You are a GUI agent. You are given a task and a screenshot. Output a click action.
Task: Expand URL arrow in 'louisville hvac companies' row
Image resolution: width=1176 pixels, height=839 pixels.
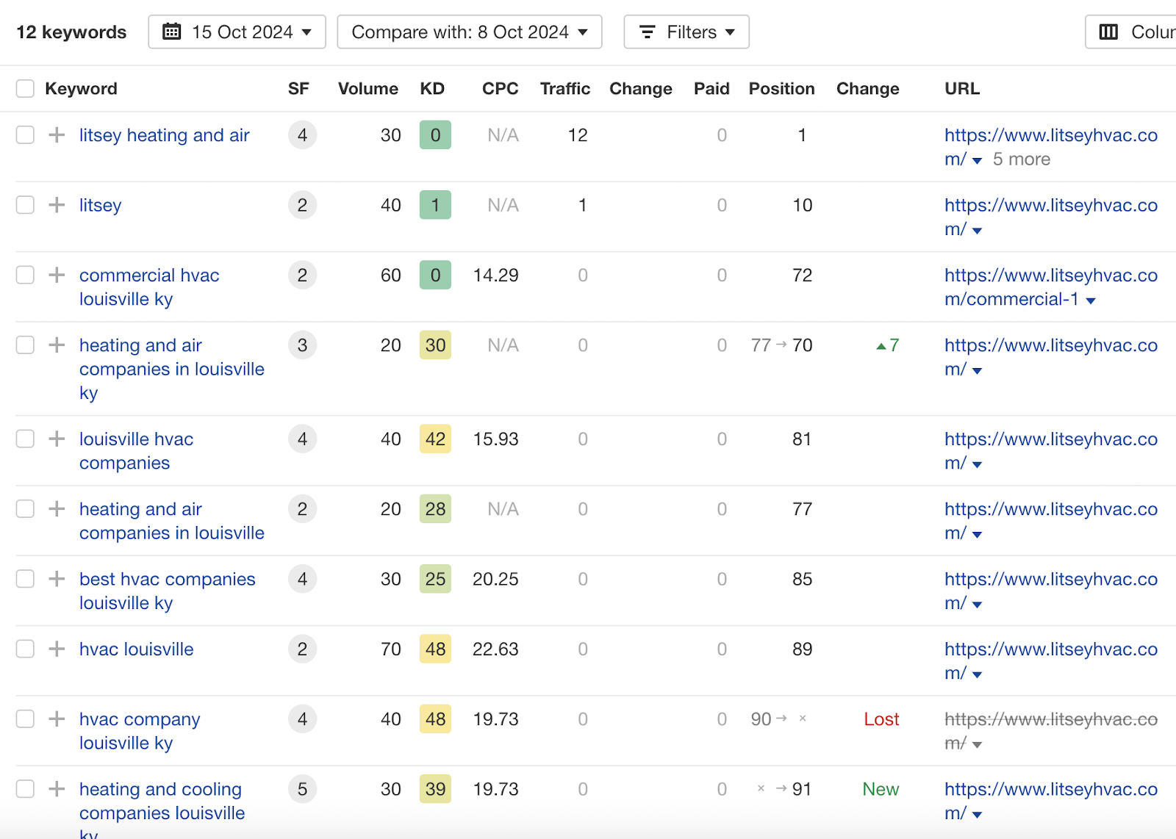(977, 464)
